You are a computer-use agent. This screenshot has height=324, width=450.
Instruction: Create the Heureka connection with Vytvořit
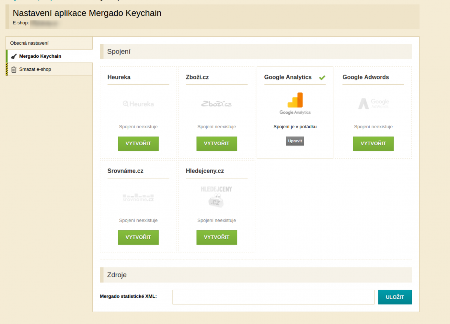tap(138, 144)
